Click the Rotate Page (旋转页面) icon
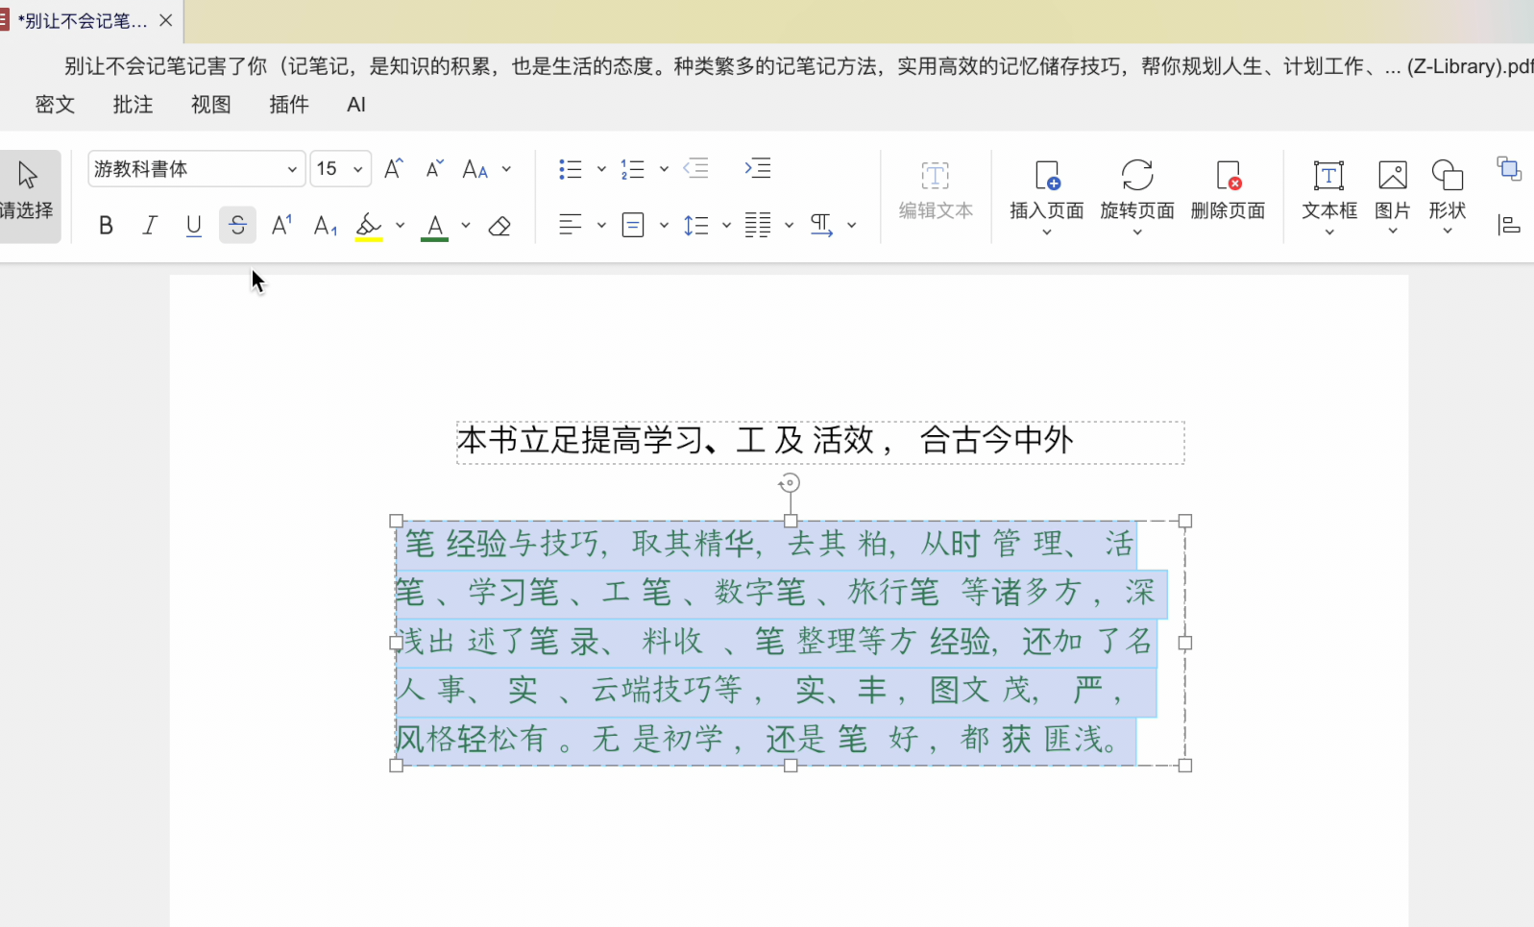Viewport: 1534px width, 927px height. coord(1137,176)
